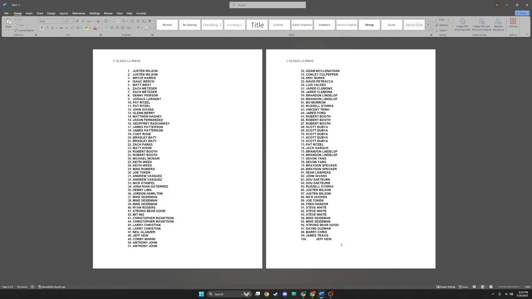Open the Acrobat tab

coord(141,13)
